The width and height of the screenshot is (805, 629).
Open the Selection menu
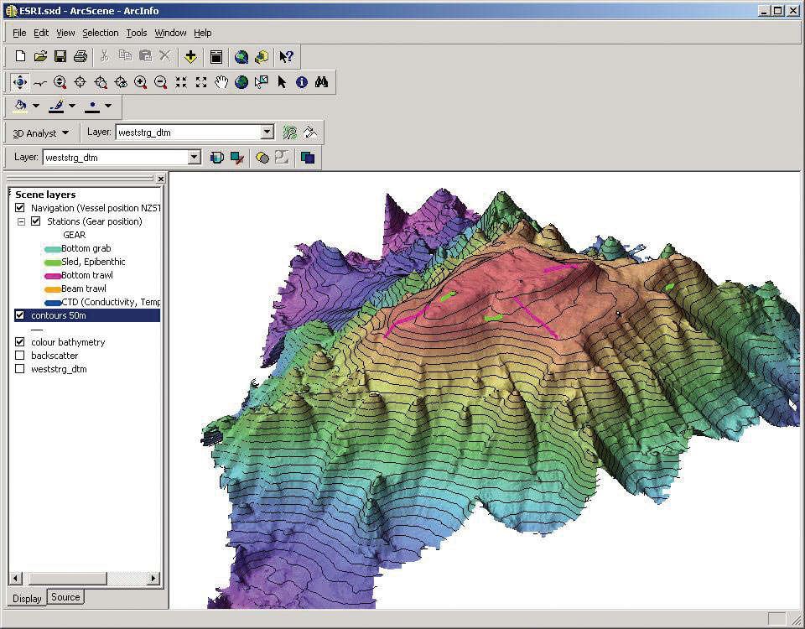(x=100, y=33)
